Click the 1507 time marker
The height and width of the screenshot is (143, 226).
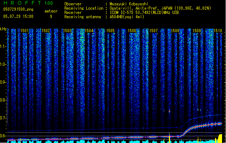[x=153, y=31]
